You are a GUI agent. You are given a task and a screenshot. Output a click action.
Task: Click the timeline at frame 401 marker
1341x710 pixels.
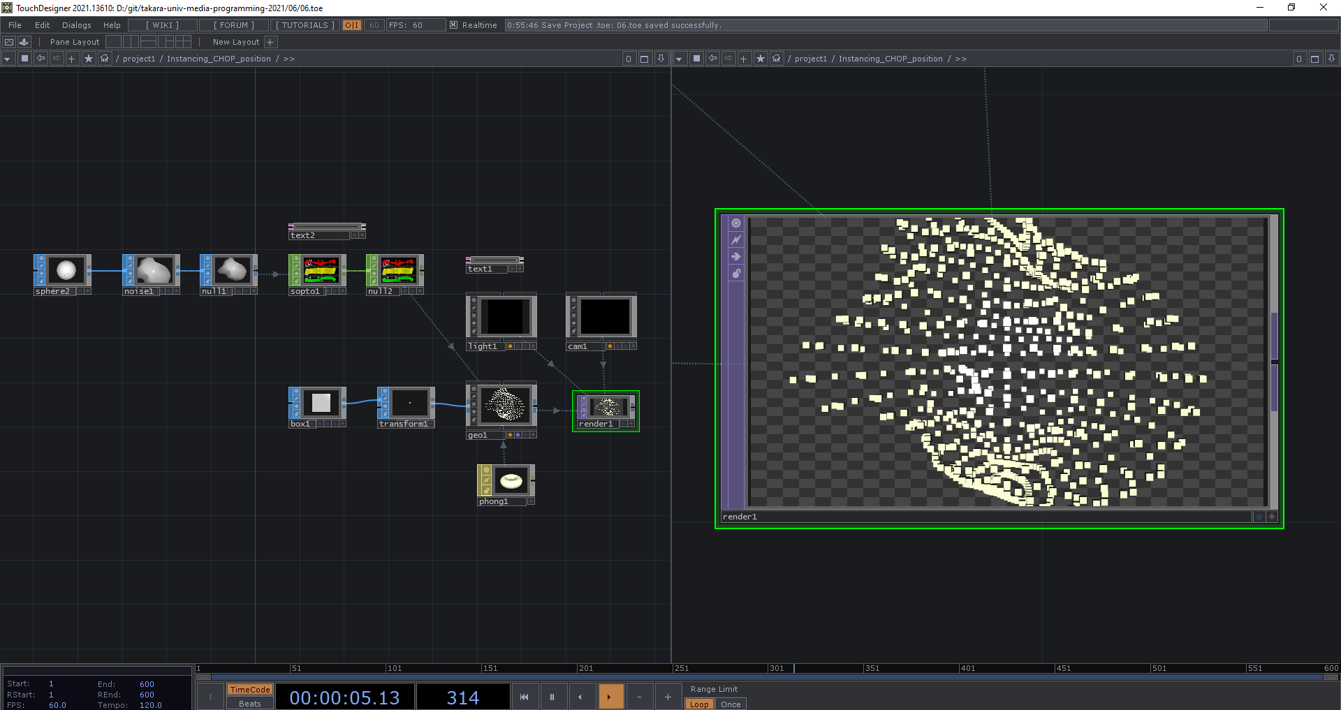tap(960, 668)
